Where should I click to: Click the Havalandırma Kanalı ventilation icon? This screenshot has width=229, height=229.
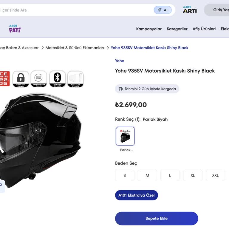tap(39, 79)
